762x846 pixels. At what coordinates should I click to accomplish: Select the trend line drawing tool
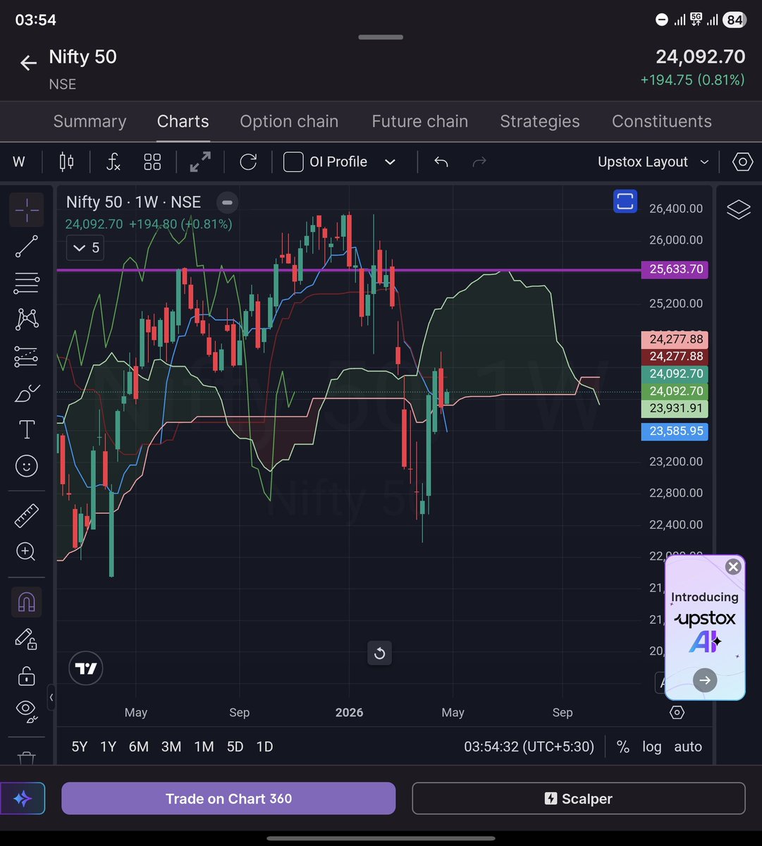tap(27, 246)
